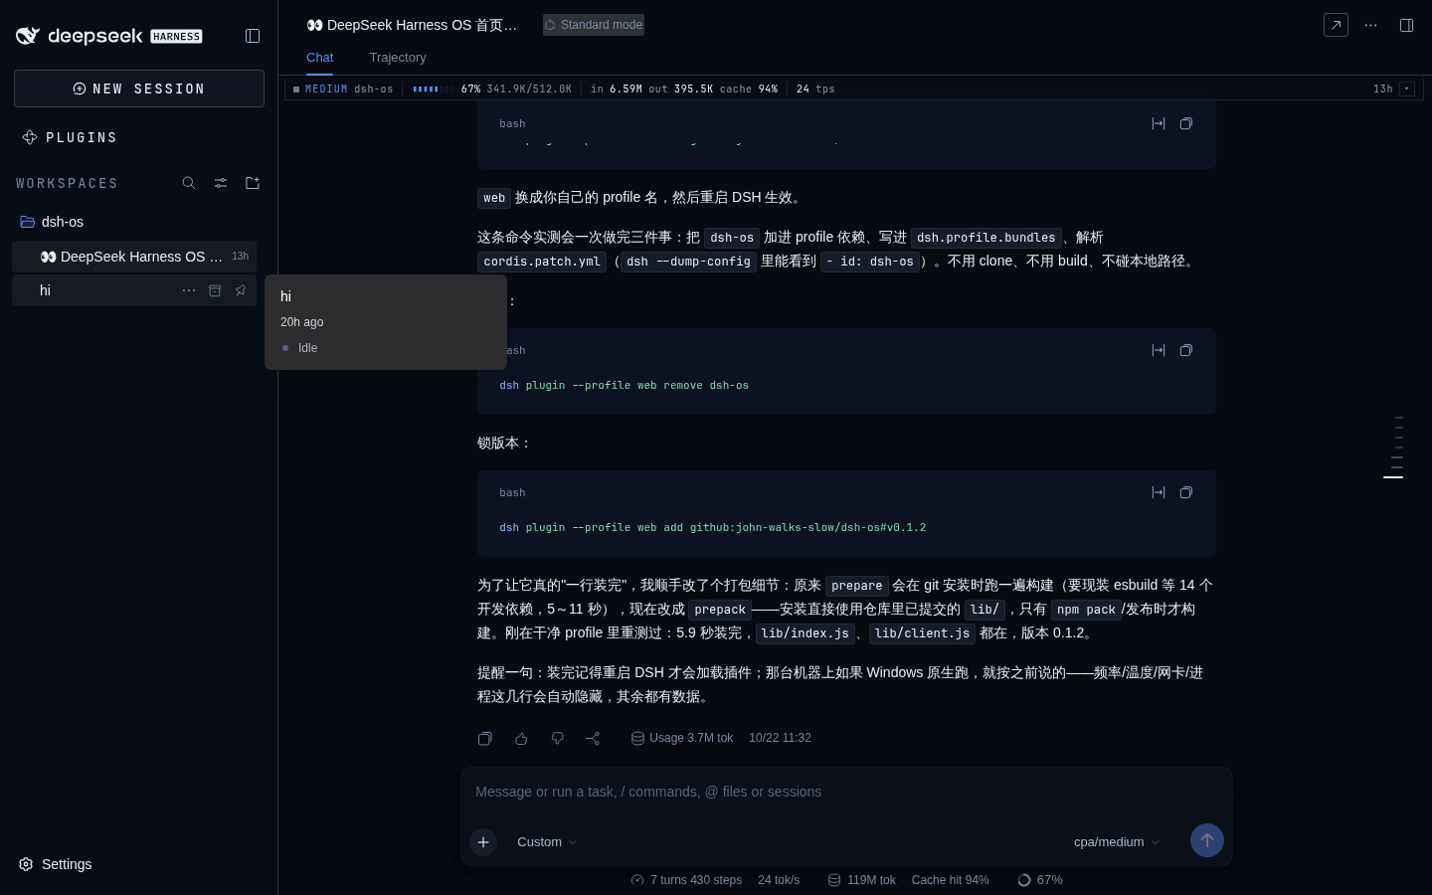Search workspaces with the magnifier icon
1432x895 pixels.
189,183
